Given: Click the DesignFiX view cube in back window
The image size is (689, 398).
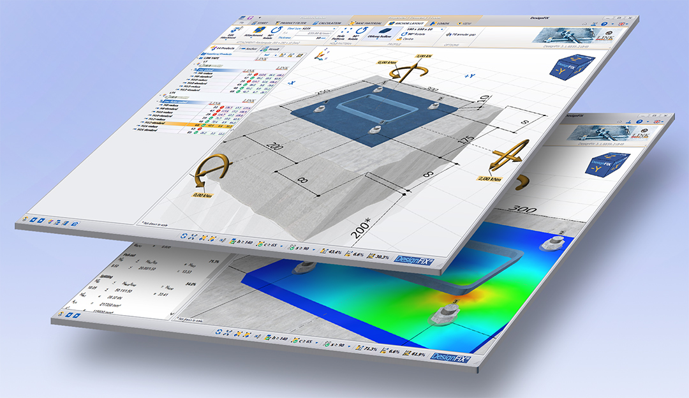Looking at the screenshot, I should pyautogui.click(x=608, y=165).
